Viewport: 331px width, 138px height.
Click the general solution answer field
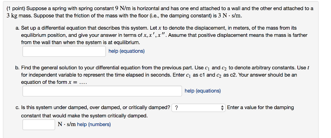102,91
